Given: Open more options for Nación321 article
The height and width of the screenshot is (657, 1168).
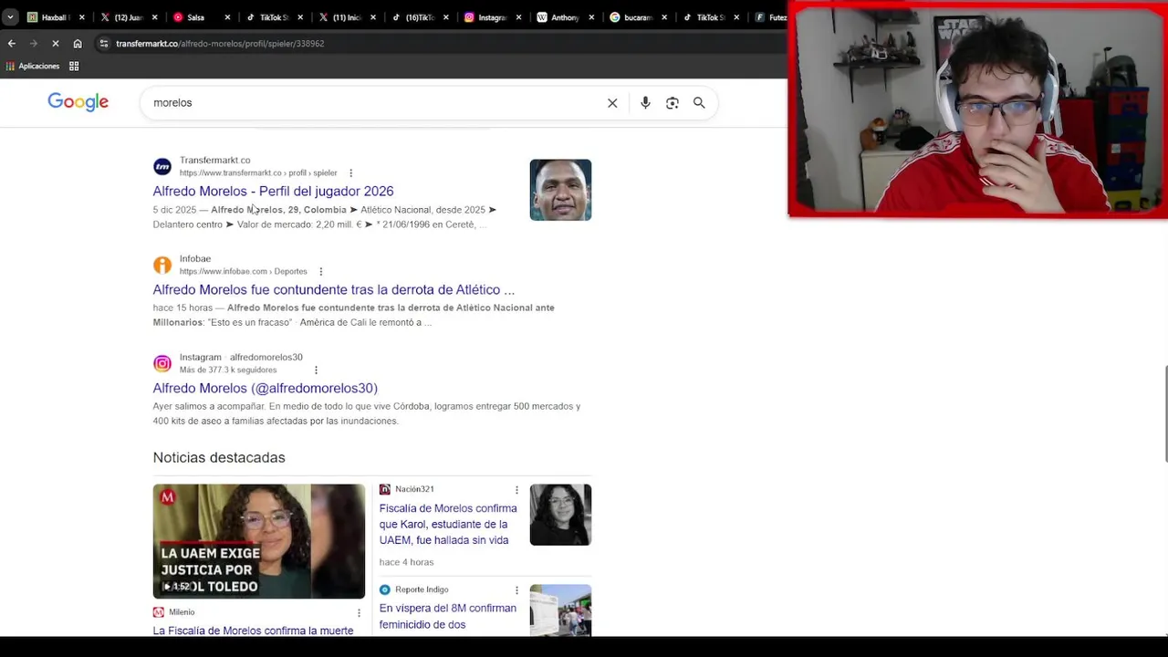Looking at the screenshot, I should pos(516,490).
